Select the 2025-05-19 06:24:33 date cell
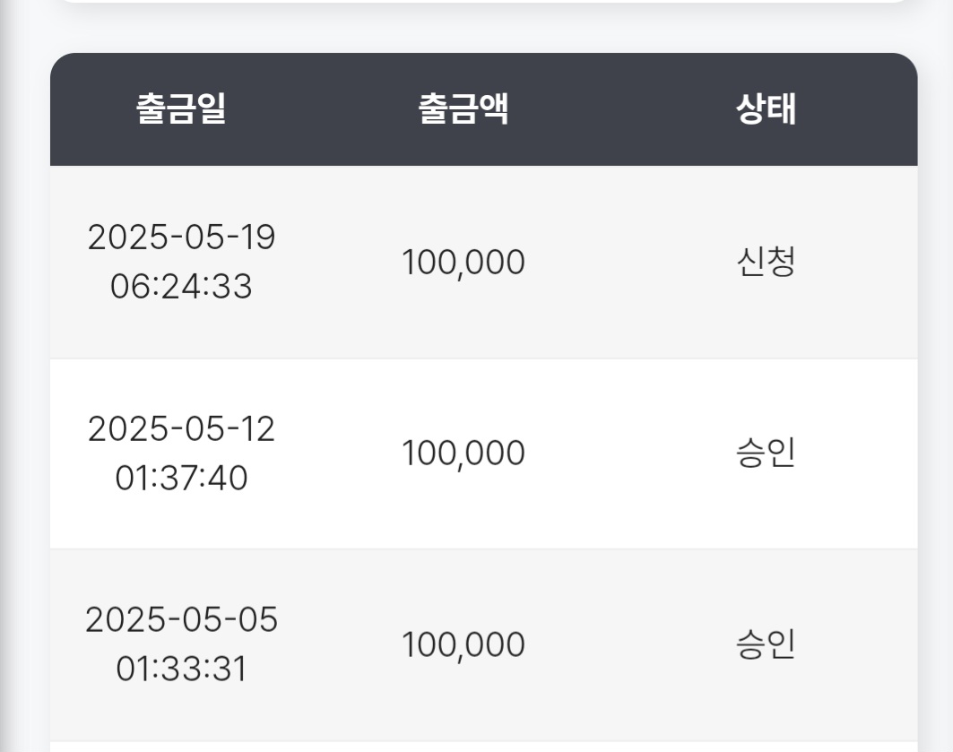This screenshot has height=752, width=953. tap(181, 261)
